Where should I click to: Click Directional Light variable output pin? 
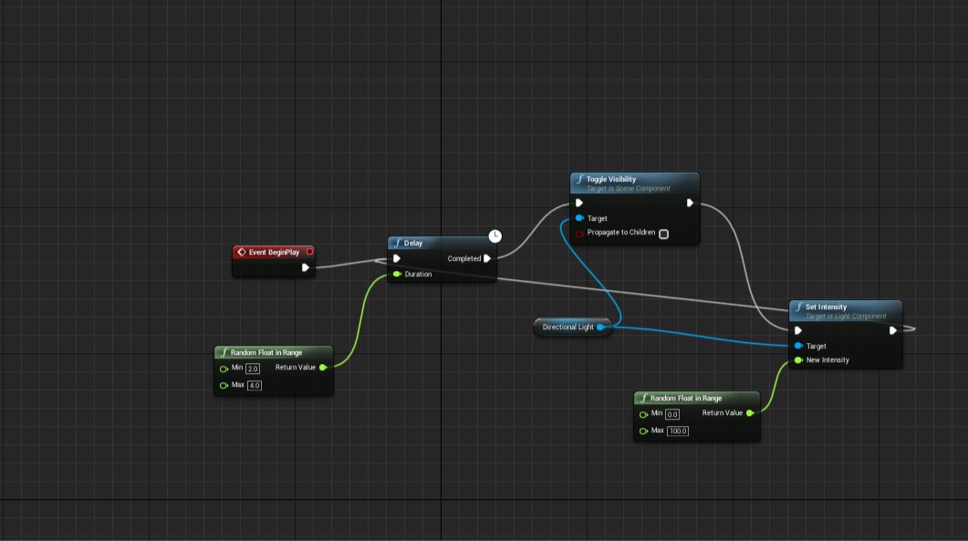[x=600, y=327]
